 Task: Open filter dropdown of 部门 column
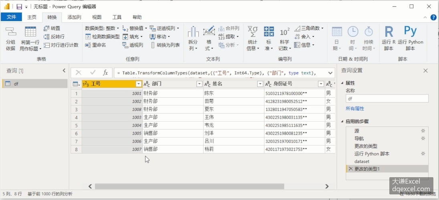coord(199,84)
